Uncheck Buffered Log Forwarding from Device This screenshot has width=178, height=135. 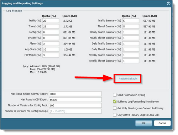pos(115,102)
